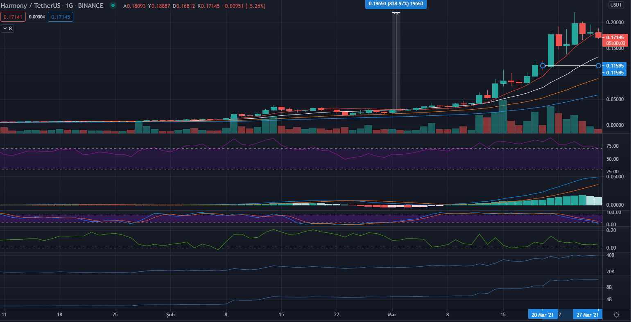Click the 0.05000 price scale label in main chart

pyautogui.click(x=615, y=99)
